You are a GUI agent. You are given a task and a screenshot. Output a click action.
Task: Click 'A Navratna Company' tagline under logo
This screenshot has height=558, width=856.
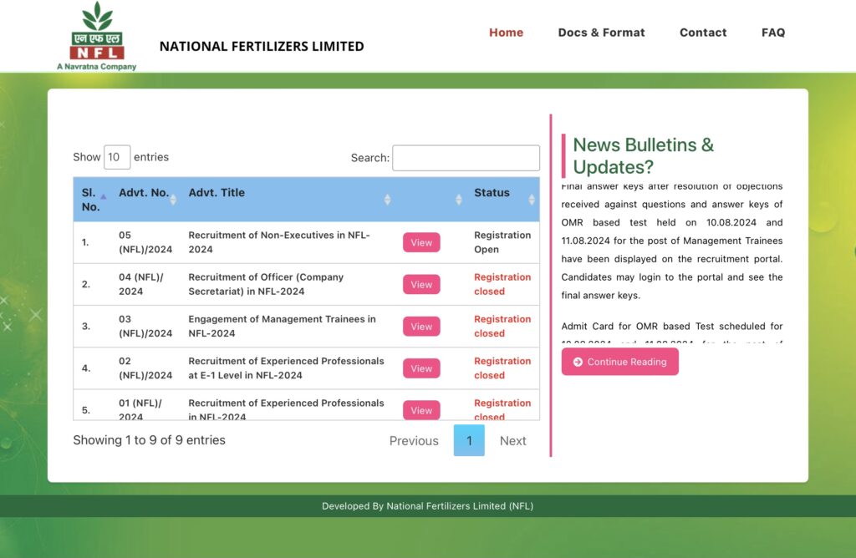tap(97, 67)
